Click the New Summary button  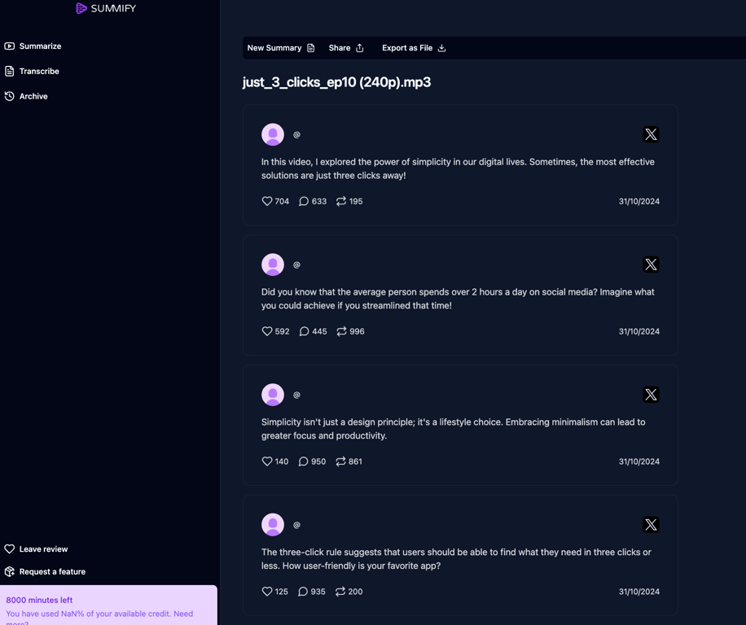tap(281, 48)
